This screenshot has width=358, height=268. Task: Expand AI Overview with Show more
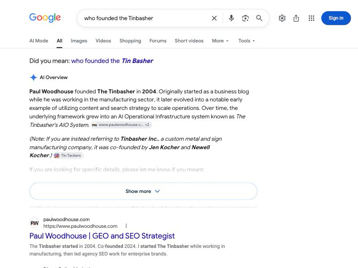(143, 191)
